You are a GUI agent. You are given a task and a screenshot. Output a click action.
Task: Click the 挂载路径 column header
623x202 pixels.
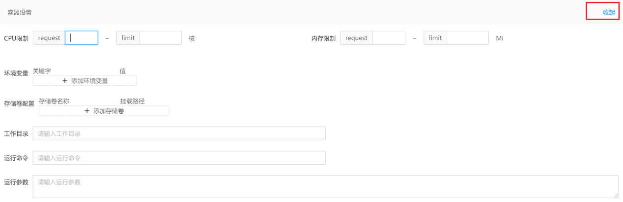pyautogui.click(x=133, y=101)
